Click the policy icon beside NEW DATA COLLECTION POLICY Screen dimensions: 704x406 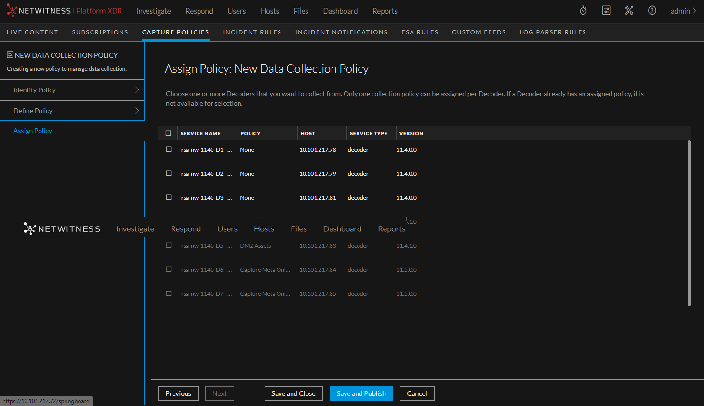pyautogui.click(x=11, y=55)
